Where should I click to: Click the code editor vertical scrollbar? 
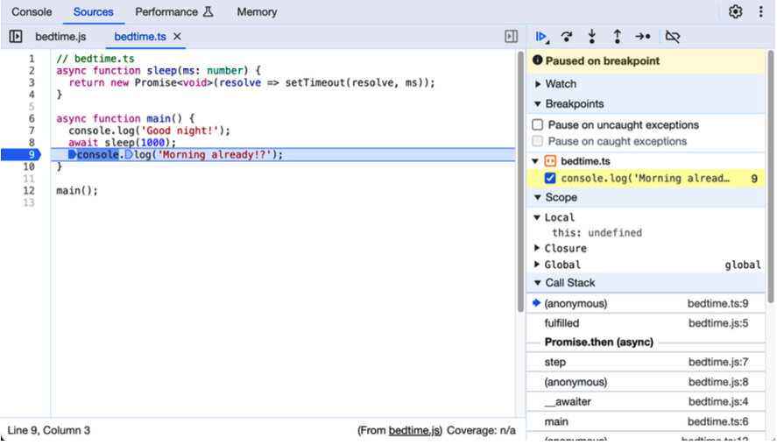pyautogui.click(x=520, y=182)
